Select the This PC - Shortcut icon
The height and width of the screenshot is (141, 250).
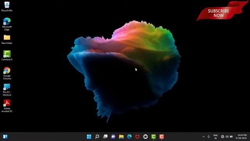7,90
